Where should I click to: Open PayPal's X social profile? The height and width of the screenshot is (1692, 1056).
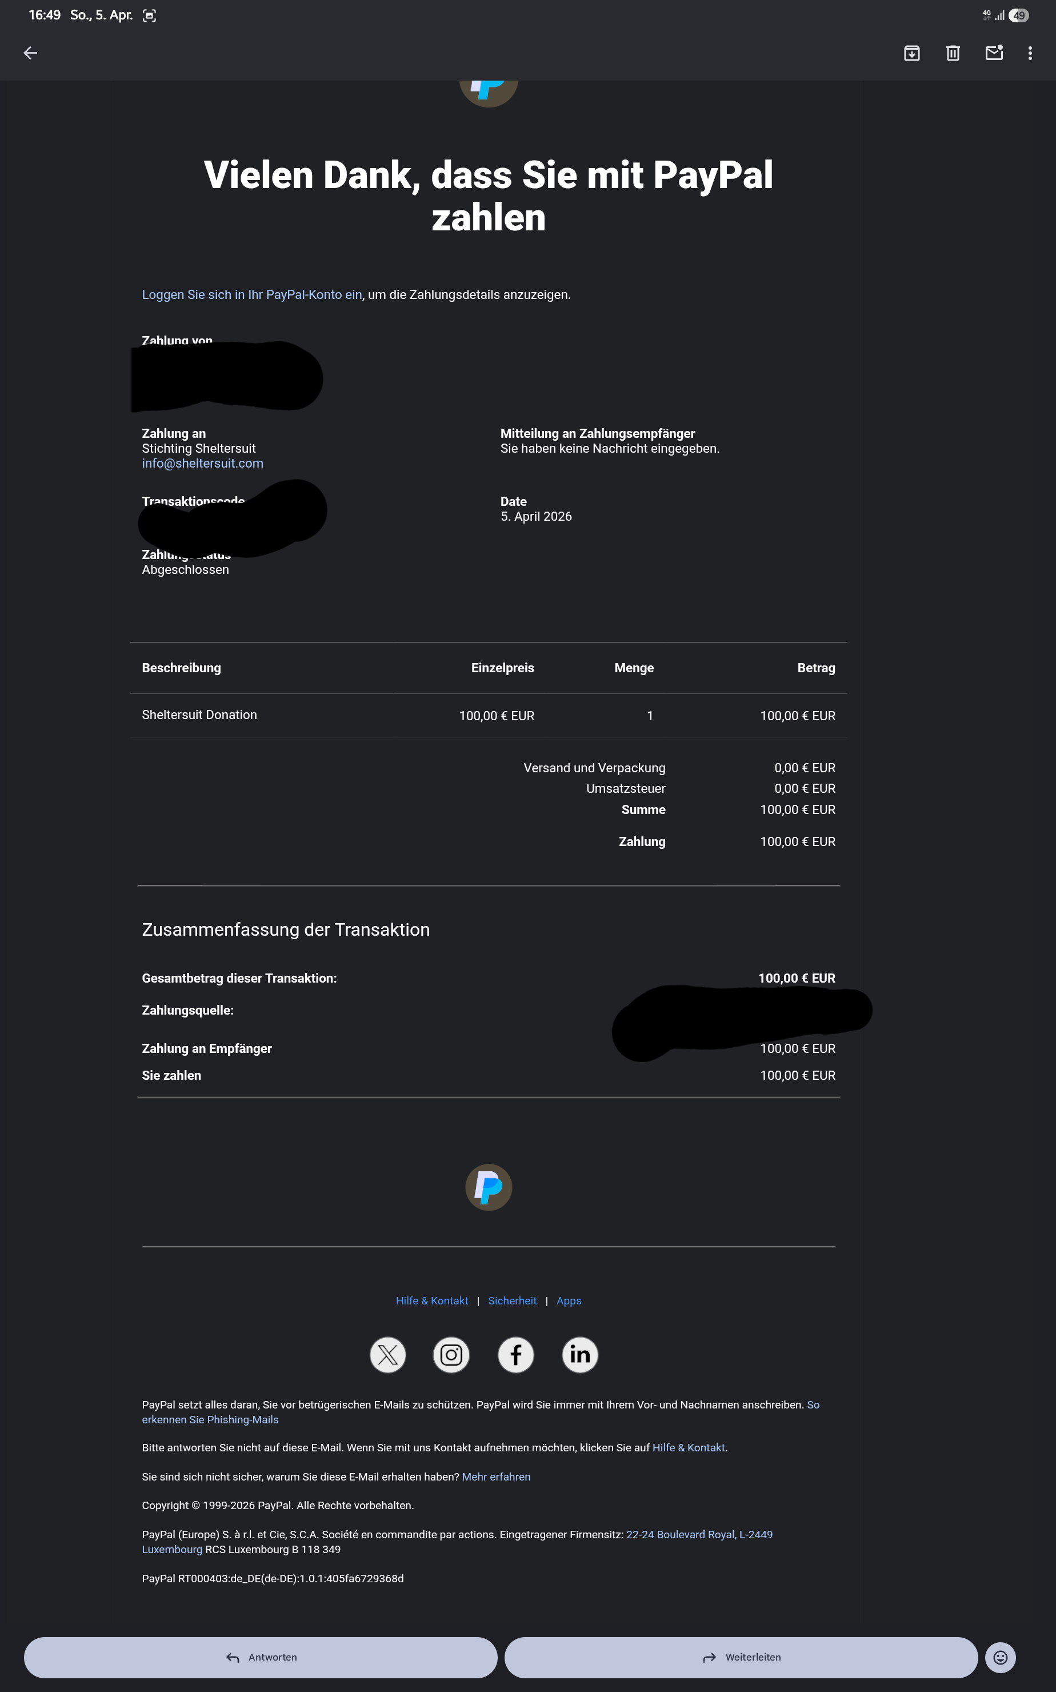pyautogui.click(x=387, y=1355)
